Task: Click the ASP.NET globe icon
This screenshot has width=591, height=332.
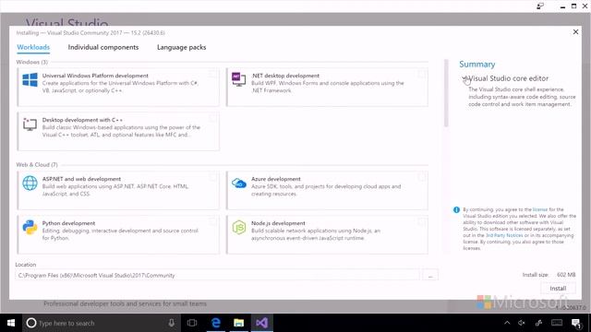Action: pyautogui.click(x=30, y=184)
